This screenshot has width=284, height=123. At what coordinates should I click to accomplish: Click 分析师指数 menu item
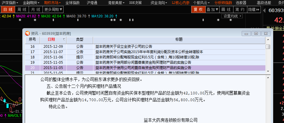click(223, 3)
